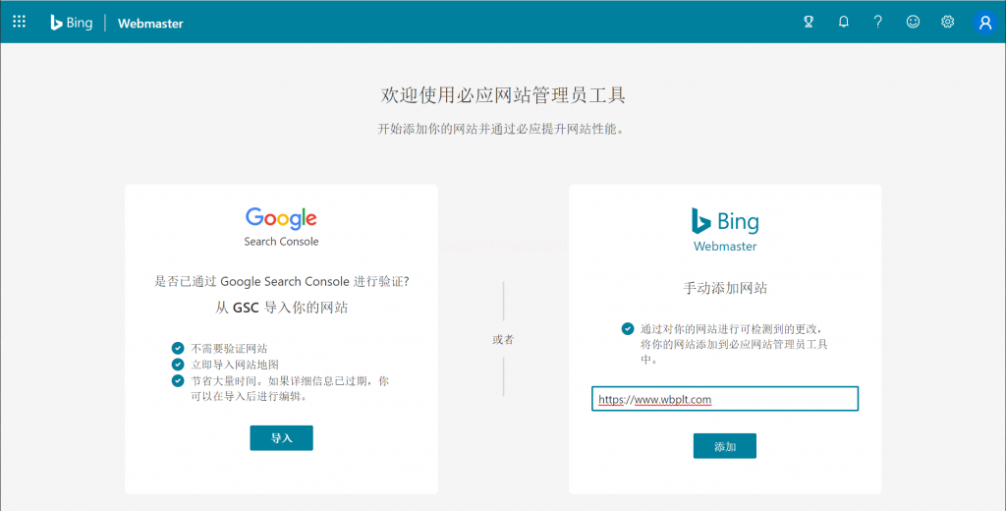Open the help question mark icon
The width and height of the screenshot is (1006, 511).
[878, 23]
